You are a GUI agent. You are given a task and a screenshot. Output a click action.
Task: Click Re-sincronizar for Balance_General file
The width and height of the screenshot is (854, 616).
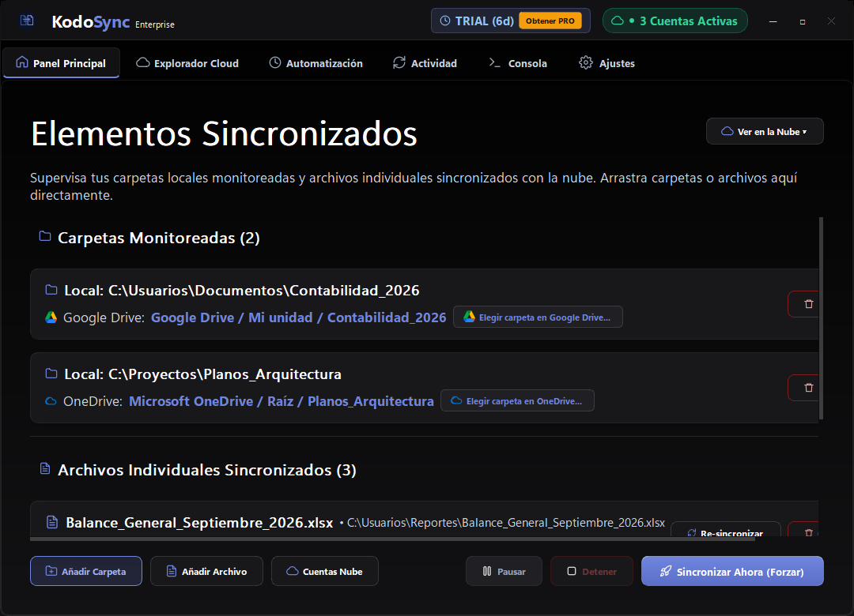pos(726,529)
